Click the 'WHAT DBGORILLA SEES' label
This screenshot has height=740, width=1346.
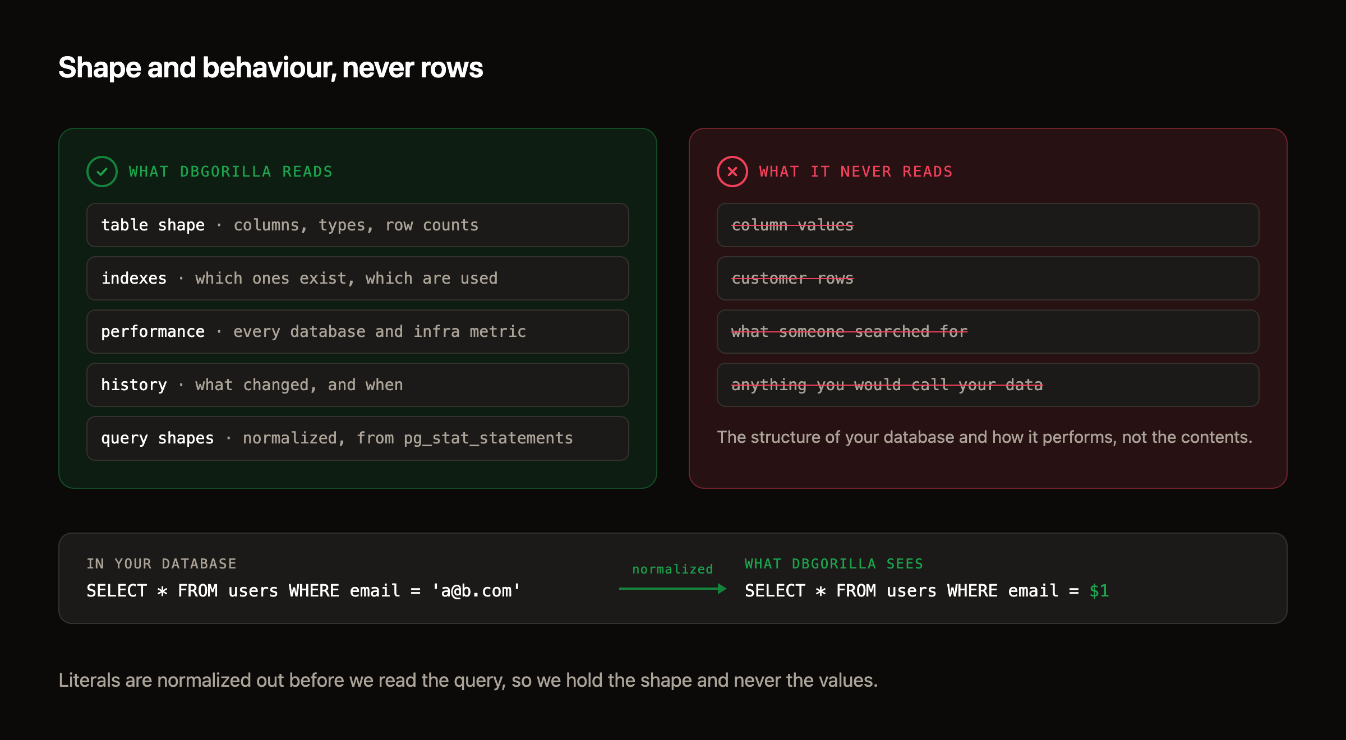point(834,564)
